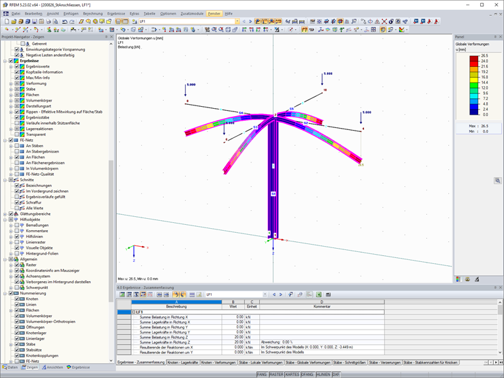Viewport: 504px width, 378px height.
Task: Collapse the Hilfsobjekte tree node
Action: point(5,220)
